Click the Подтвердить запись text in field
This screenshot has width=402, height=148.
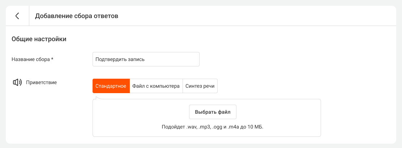tap(120, 60)
